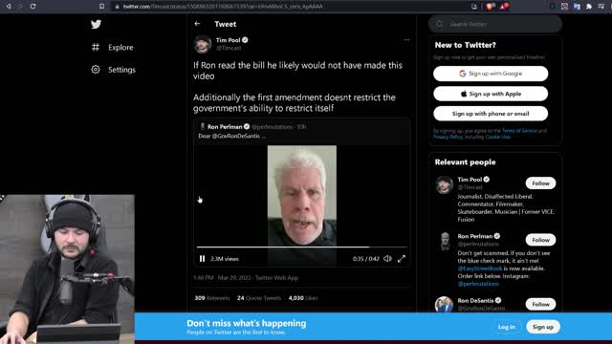
Task: Click the search magnifier icon
Action: click(440, 24)
